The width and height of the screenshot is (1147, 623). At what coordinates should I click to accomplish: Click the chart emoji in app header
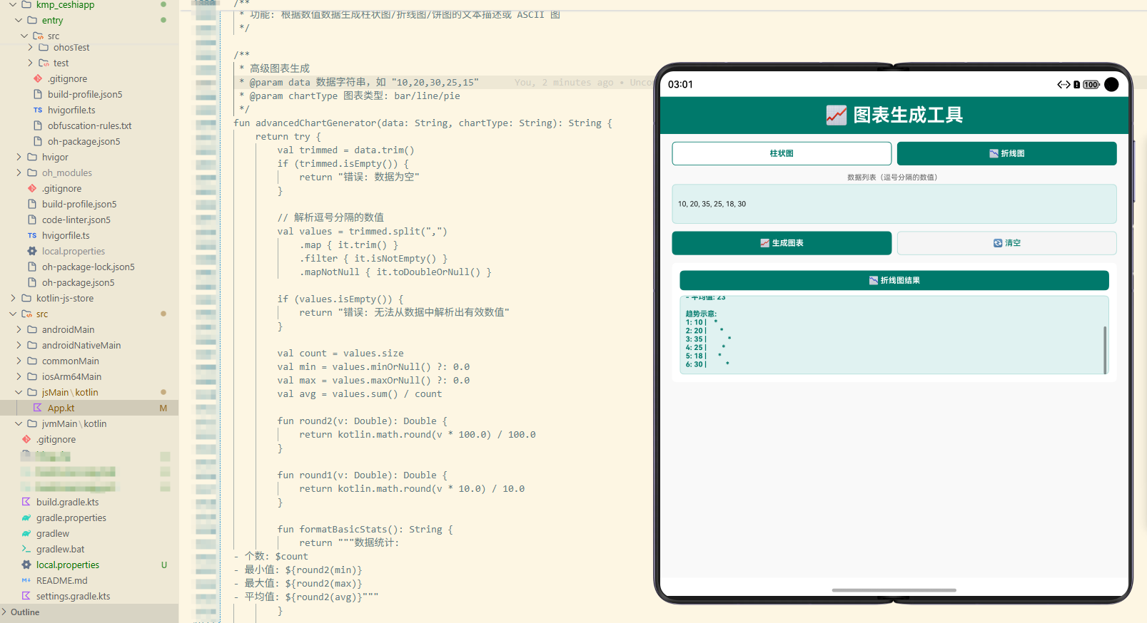point(837,115)
